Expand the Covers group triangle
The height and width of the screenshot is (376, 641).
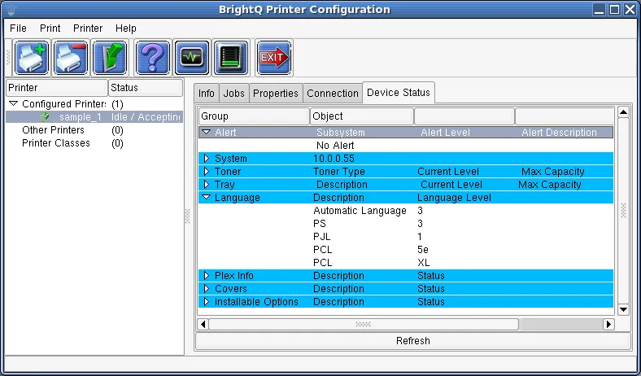point(206,288)
